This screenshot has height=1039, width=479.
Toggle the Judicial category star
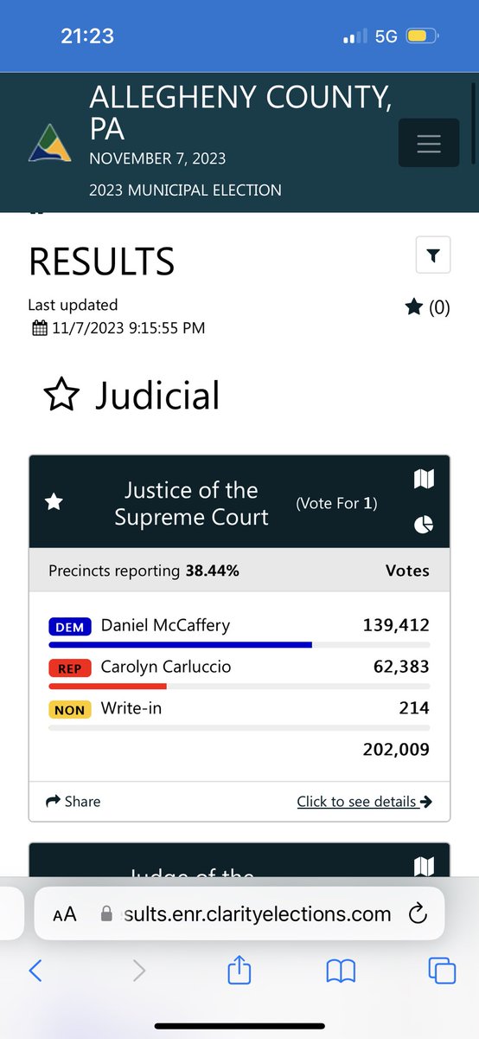(61, 396)
